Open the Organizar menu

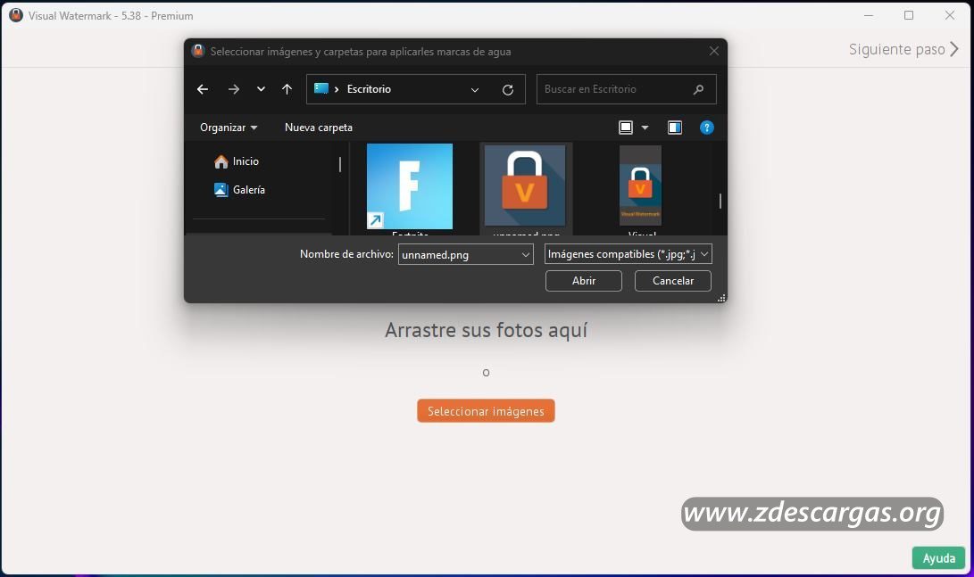coord(229,128)
